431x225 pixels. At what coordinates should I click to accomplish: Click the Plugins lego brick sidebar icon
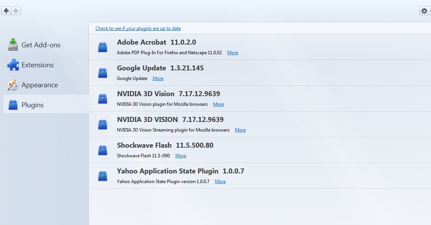13,105
